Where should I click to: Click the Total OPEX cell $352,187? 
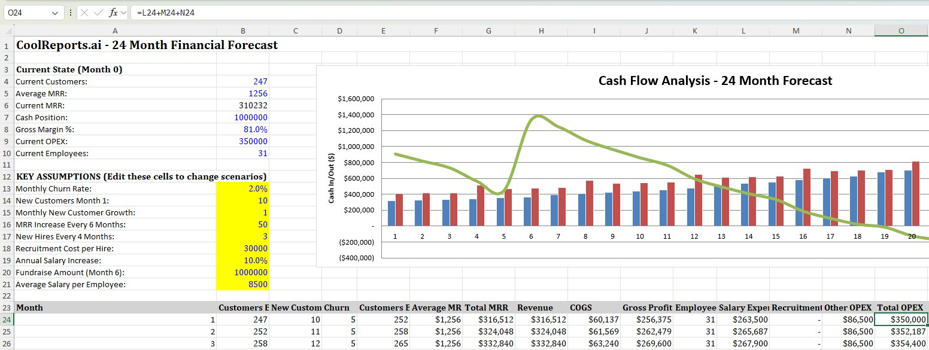[901, 331]
